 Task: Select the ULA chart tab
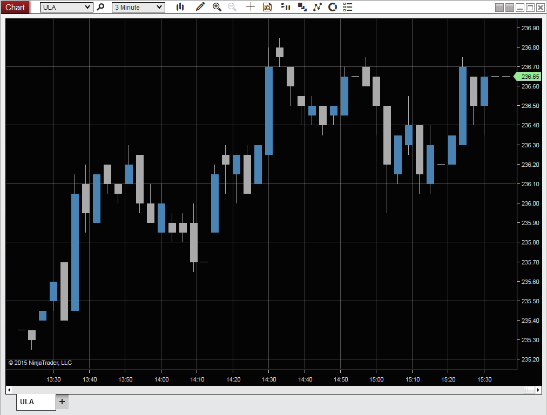(36, 402)
